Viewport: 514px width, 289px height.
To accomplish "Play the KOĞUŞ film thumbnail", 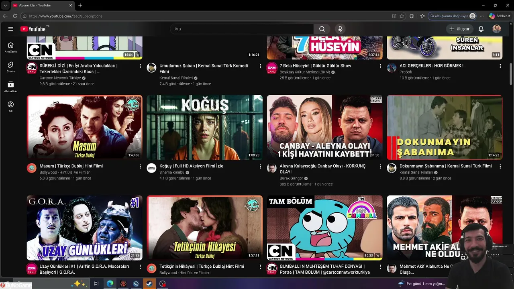I will click(x=204, y=127).
